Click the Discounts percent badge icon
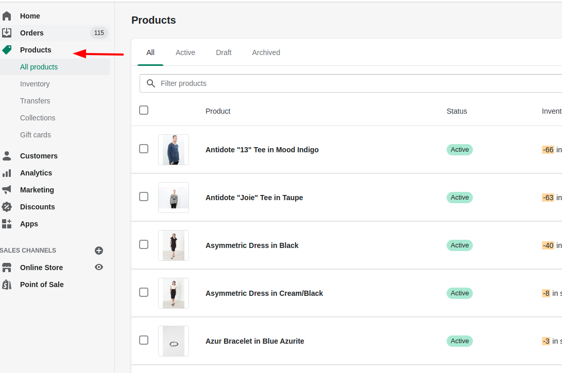The width and height of the screenshot is (562, 373). pyautogui.click(x=7, y=207)
